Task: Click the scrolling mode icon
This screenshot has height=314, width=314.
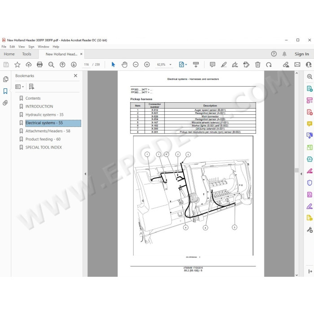Action: 196,65
